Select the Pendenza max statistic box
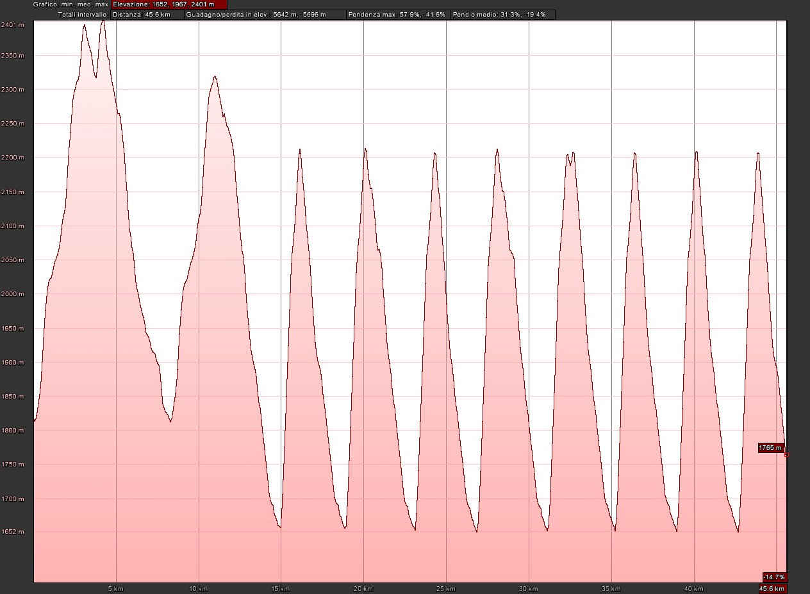This screenshot has height=594, width=810. pyautogui.click(x=397, y=14)
